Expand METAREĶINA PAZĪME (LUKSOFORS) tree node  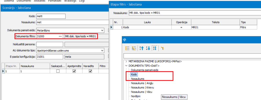click(126, 61)
